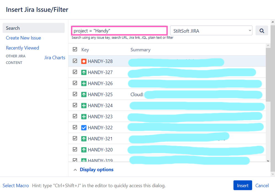Click the issue key HANDY-328
The height and width of the screenshot is (193, 275).
coord(100,61)
